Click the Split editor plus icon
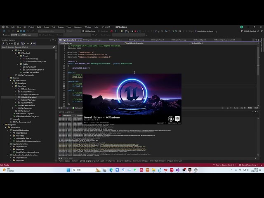This screenshot has width=264, height=198. pos(258,43)
